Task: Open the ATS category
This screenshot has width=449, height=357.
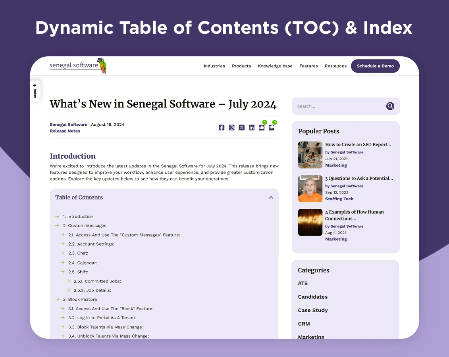Action: click(x=303, y=284)
